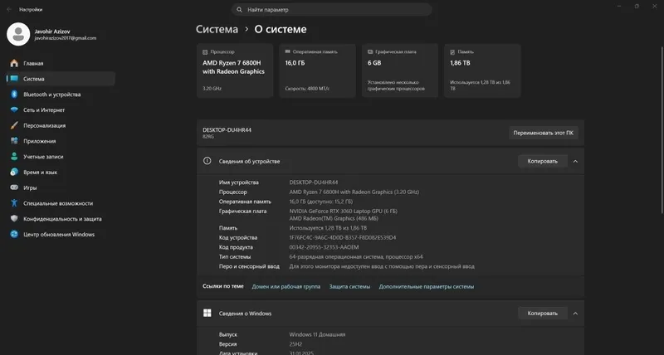Click the Память storage card icon
This screenshot has height=355, width=664.
[x=452, y=51]
